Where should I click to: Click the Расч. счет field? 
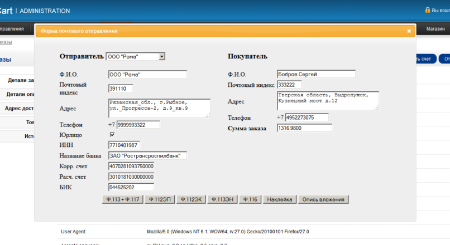[x=131, y=177]
